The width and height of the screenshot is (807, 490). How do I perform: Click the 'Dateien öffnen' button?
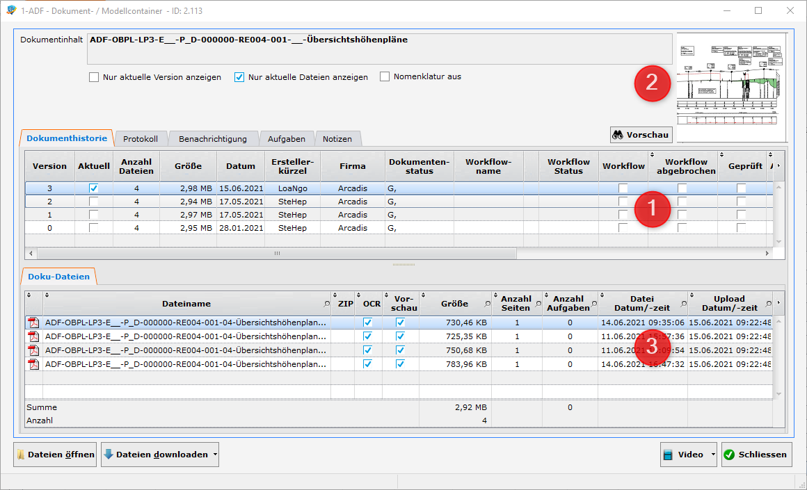click(x=55, y=455)
